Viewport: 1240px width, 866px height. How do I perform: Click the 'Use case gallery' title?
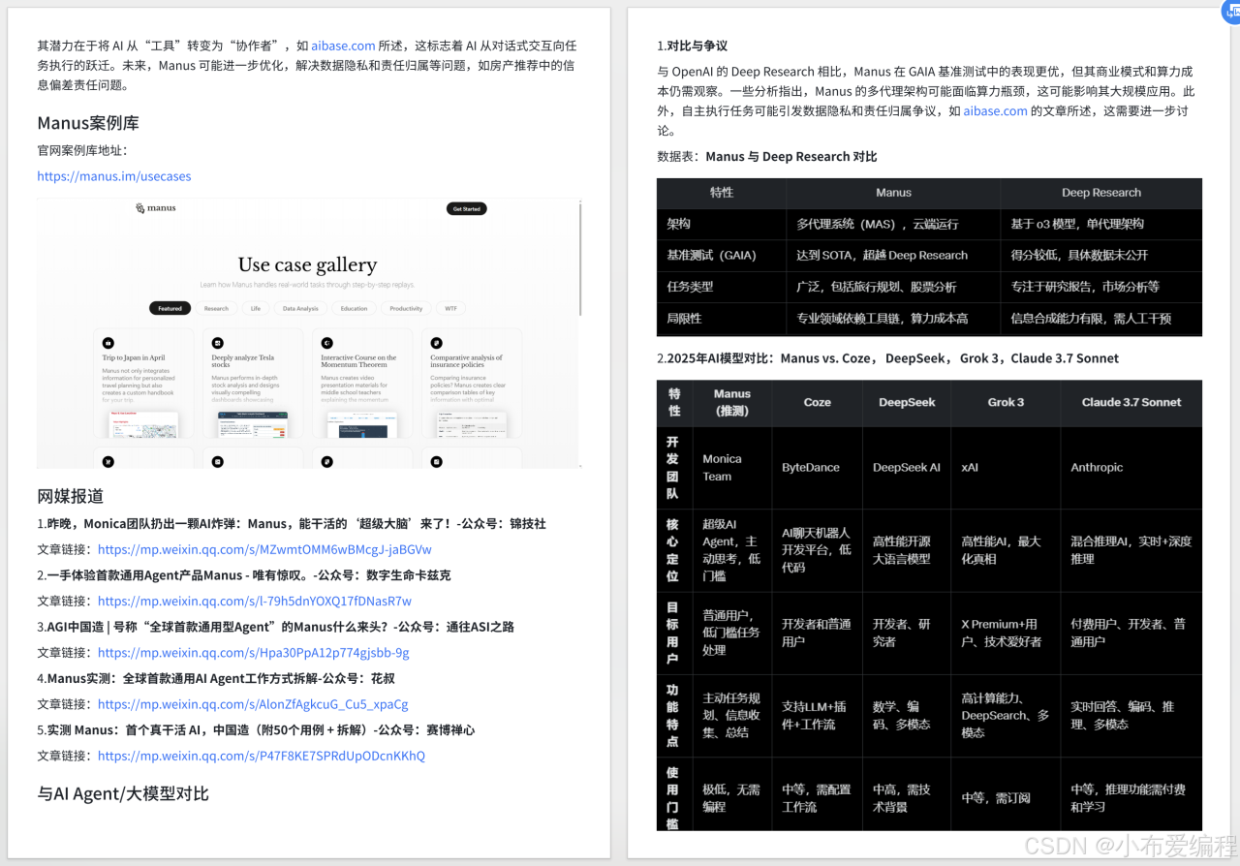[x=307, y=264]
